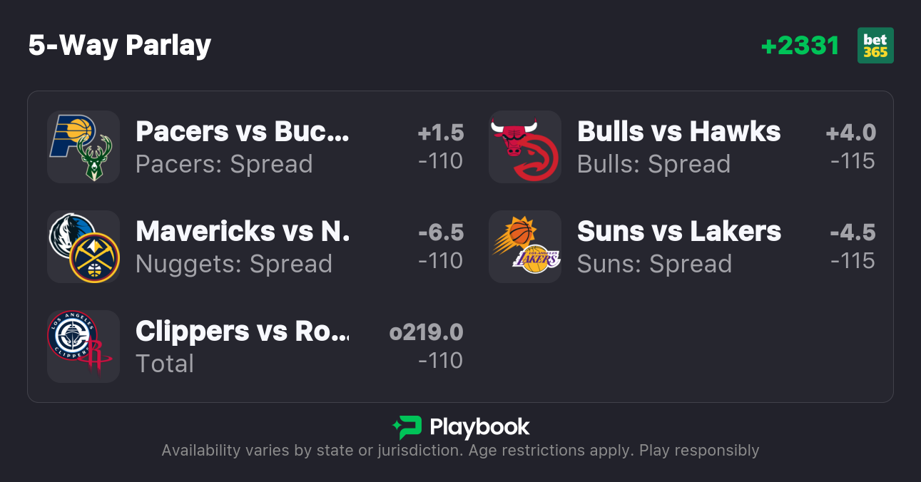Click the o219.0 total odds

tap(427, 333)
